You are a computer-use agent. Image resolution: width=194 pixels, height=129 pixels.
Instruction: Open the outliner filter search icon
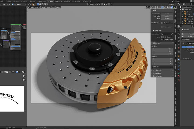[191, 4]
